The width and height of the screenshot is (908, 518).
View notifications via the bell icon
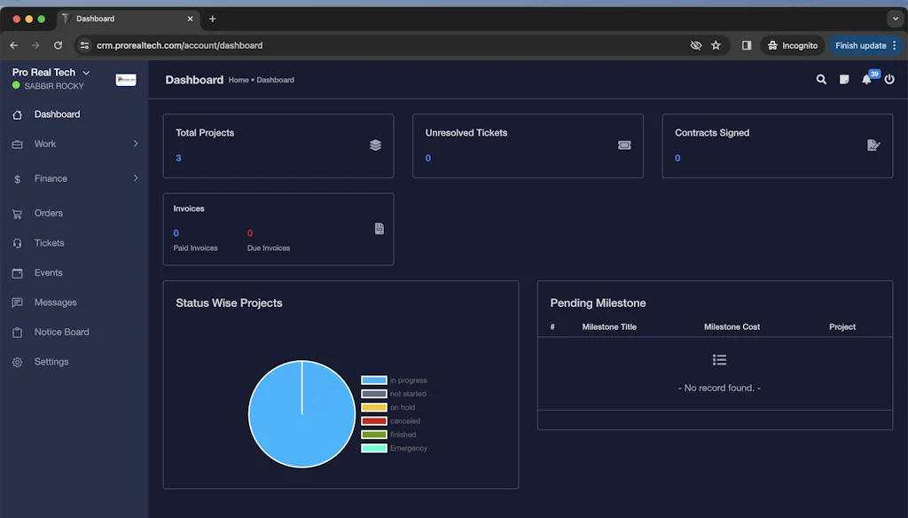pos(866,80)
